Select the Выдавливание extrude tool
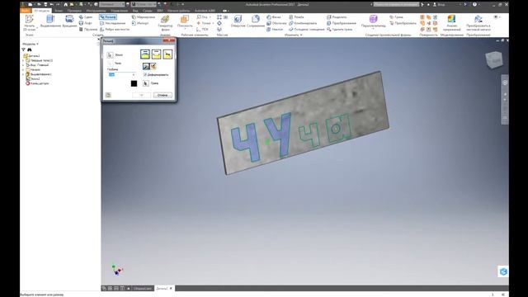Viewport: 528px width, 297px height. point(50,21)
